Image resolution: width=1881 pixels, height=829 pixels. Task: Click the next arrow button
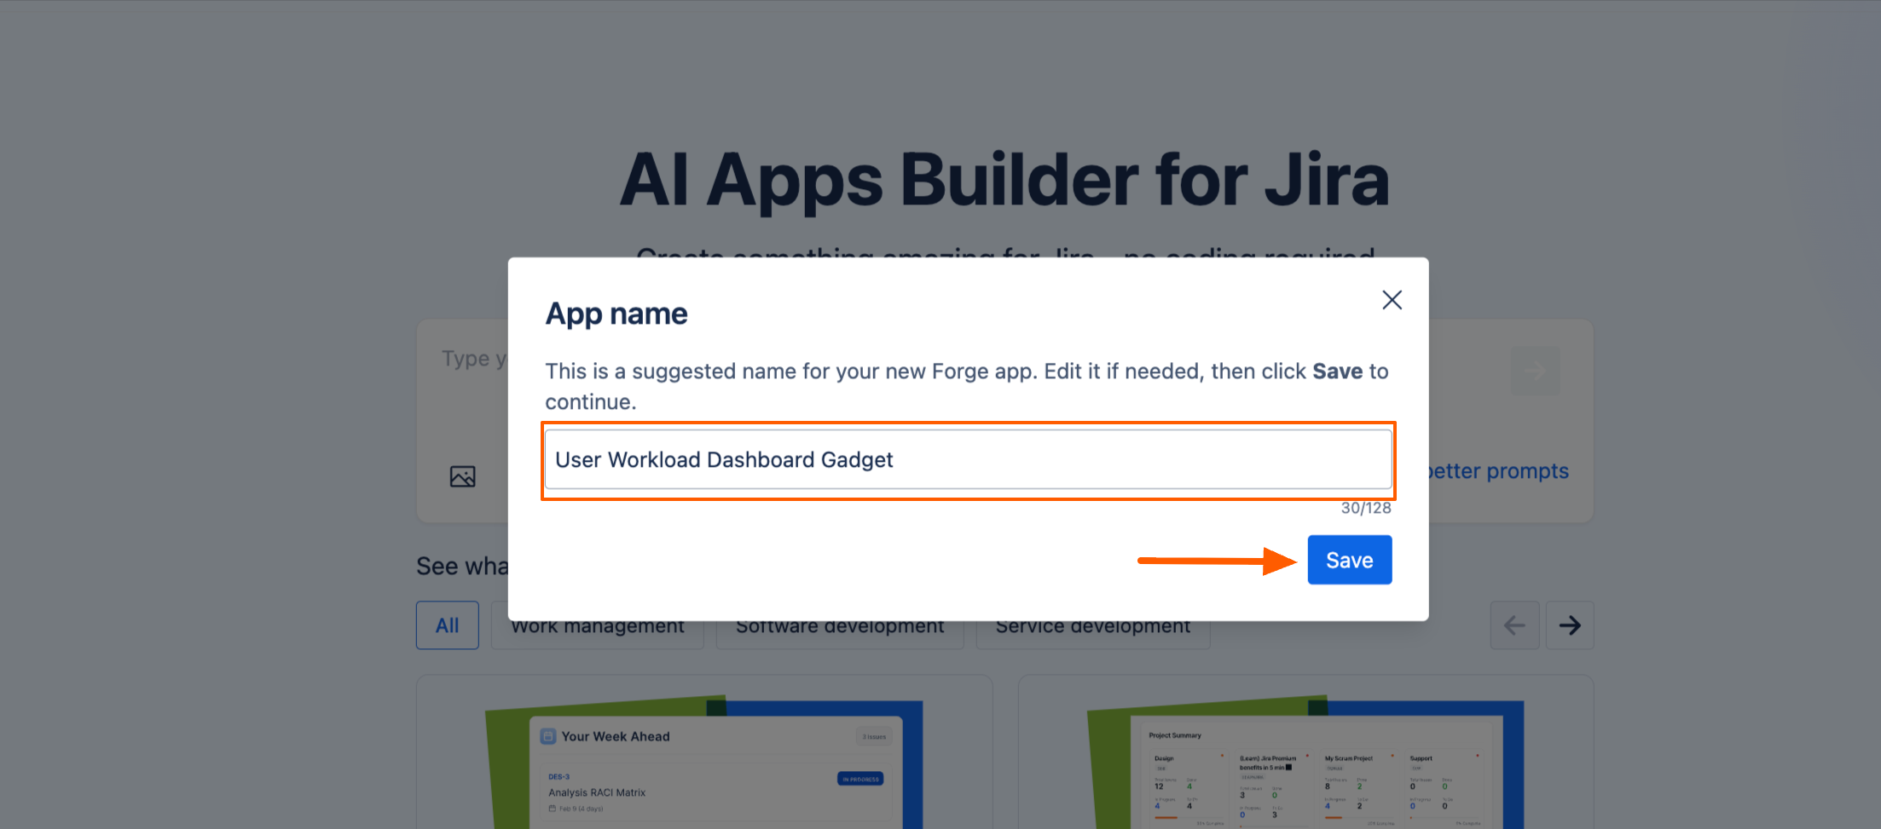[1570, 625]
